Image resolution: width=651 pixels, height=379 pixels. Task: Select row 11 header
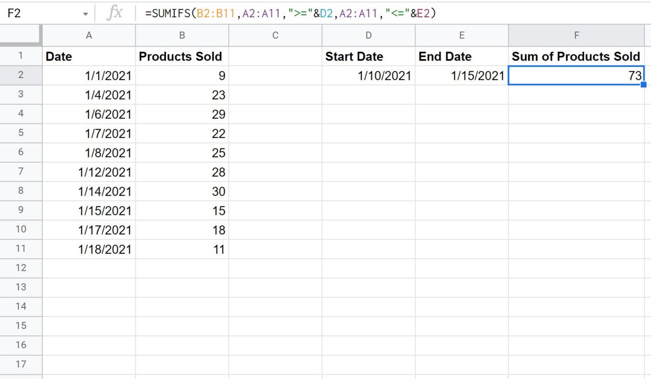[21, 249]
